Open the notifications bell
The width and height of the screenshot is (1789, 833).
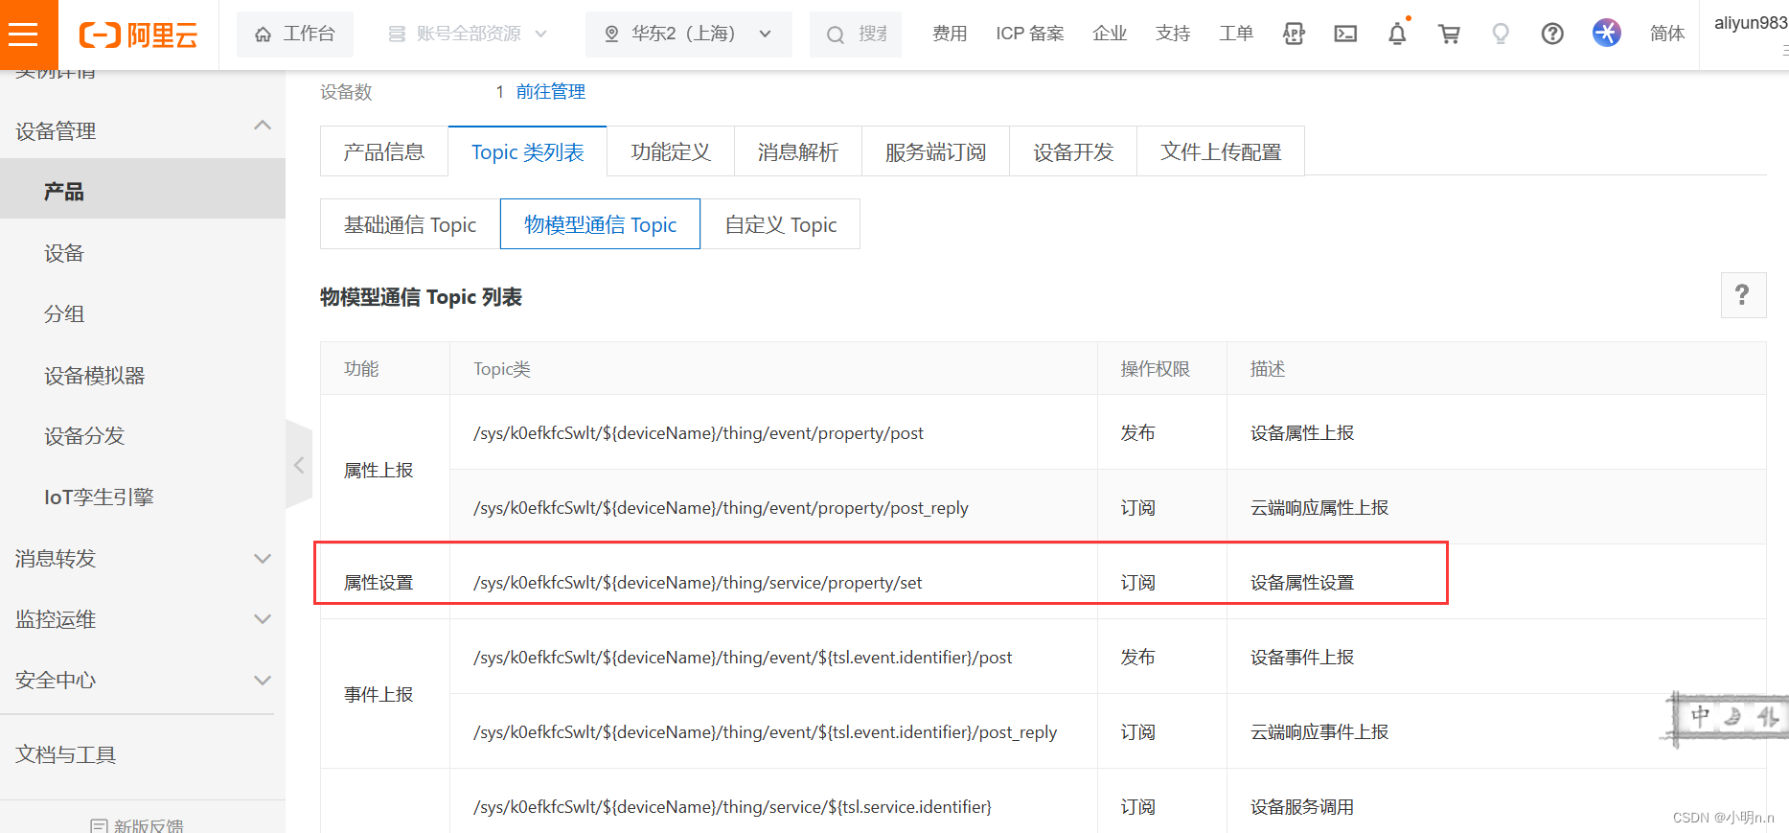1397,35
